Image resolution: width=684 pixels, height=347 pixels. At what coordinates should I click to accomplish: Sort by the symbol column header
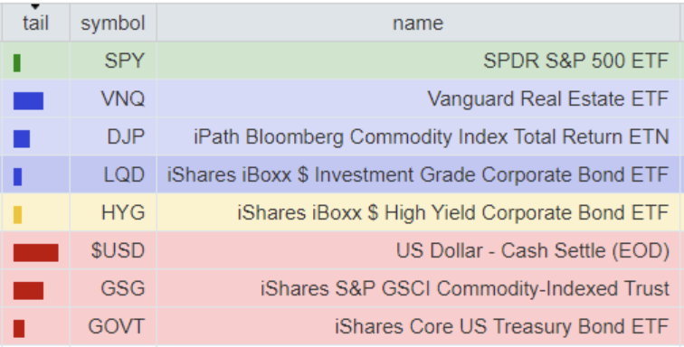tap(113, 23)
